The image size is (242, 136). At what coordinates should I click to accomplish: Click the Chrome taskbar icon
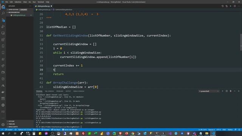[x=133, y=133]
